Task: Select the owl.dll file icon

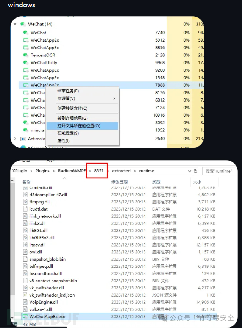Action: point(25,252)
